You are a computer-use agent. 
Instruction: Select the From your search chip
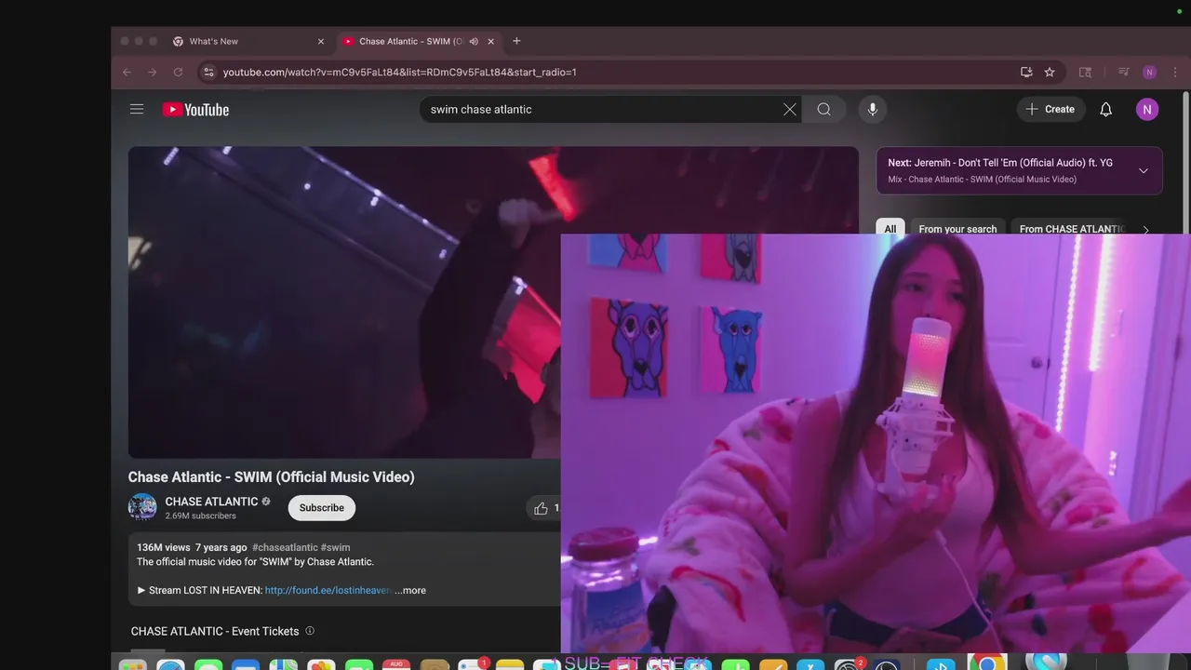[957, 229]
